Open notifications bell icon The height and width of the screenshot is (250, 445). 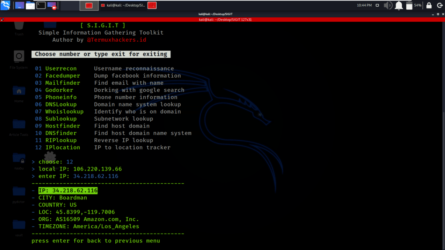click(399, 5)
